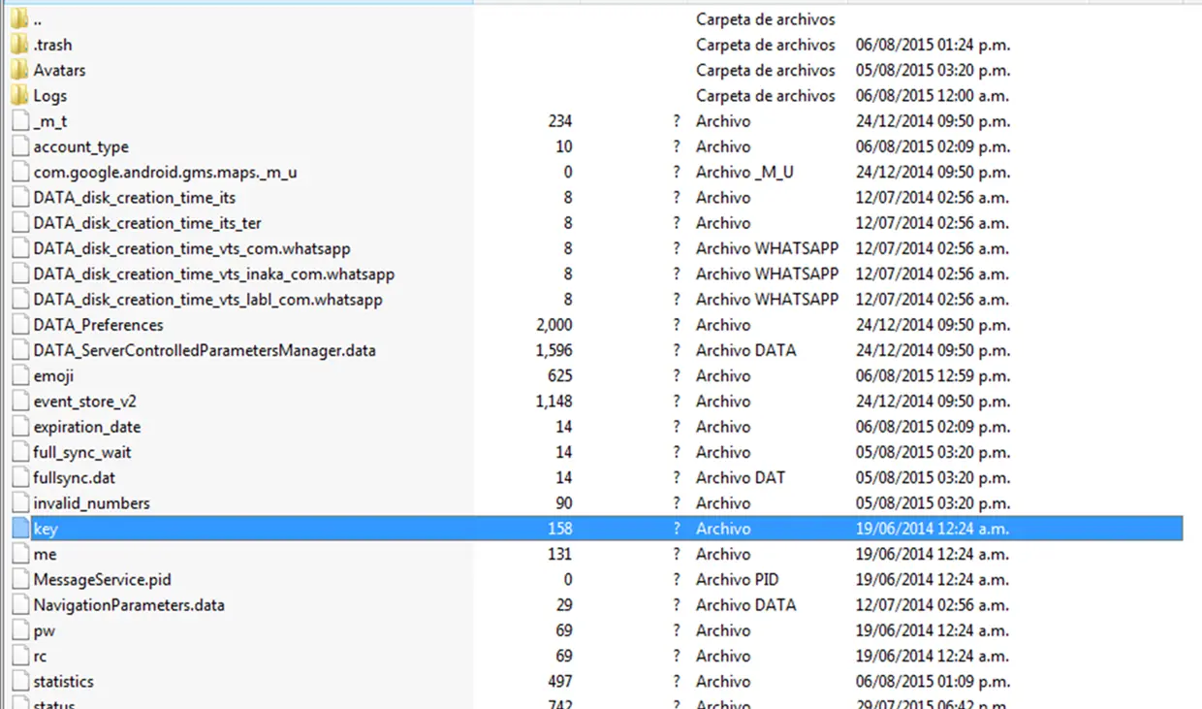
Task: Click the file icon of DATA_disk_creation_time_its_ter
Action: [x=20, y=223]
